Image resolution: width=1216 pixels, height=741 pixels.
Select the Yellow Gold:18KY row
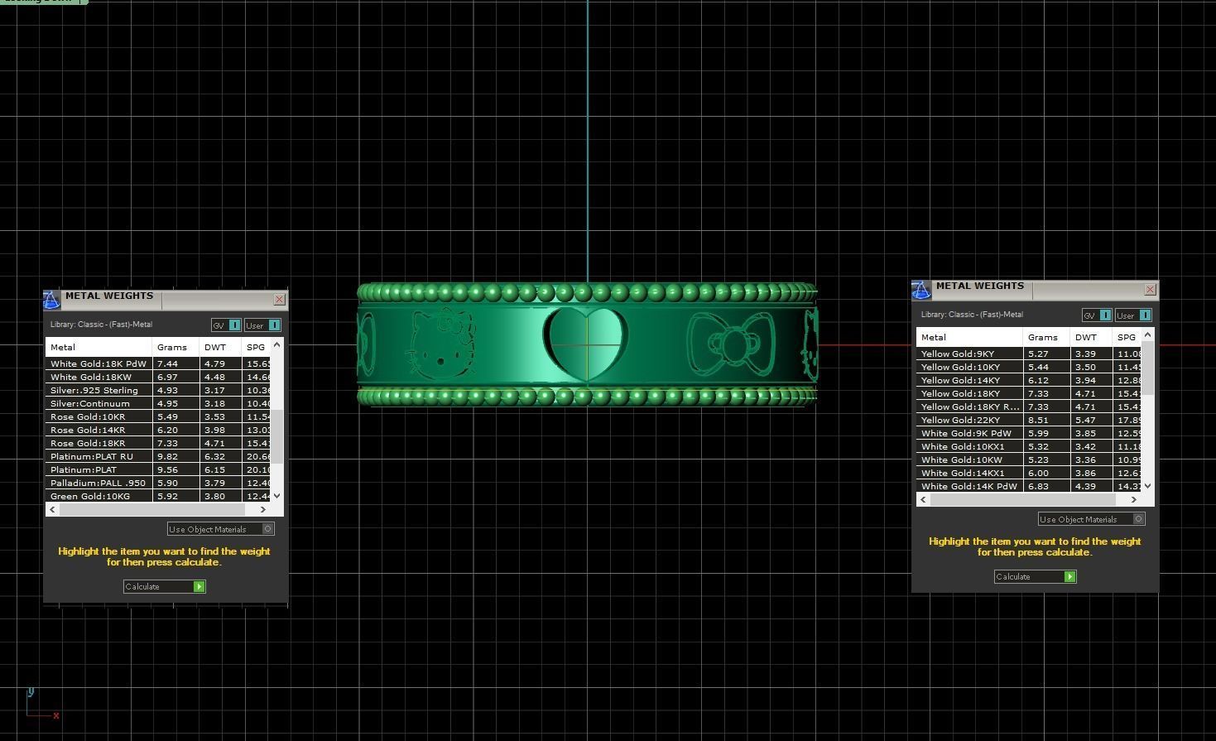1029,393
